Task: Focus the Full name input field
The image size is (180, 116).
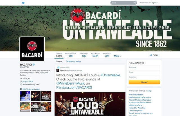Action: tap(144, 67)
